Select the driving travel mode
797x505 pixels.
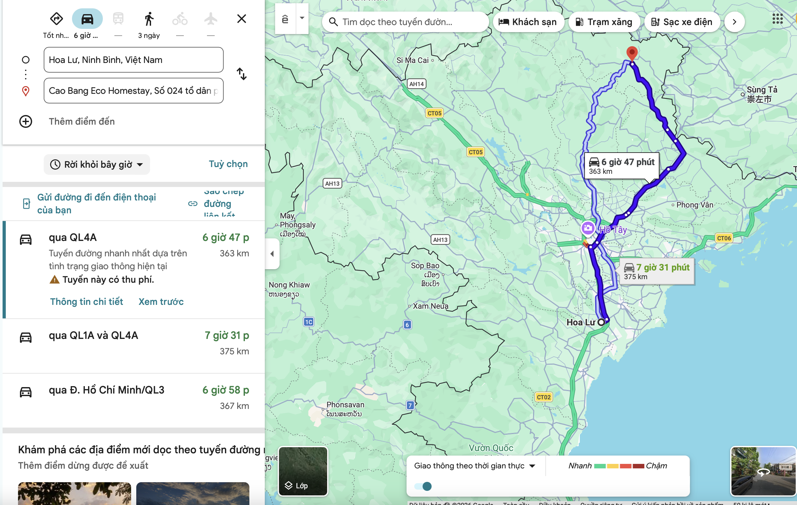point(87,19)
